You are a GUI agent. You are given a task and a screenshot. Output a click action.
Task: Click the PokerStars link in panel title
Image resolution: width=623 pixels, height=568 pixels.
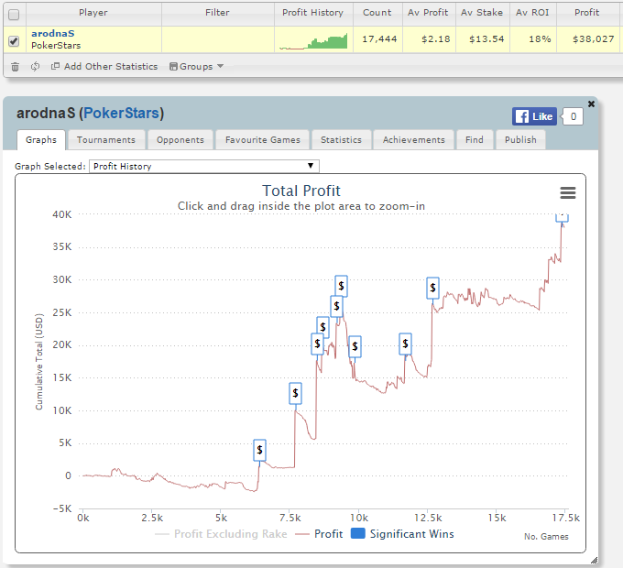[122, 113]
